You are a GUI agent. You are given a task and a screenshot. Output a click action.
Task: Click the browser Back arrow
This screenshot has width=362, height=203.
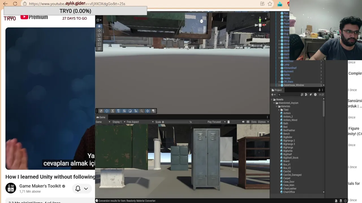[x=5, y=4]
